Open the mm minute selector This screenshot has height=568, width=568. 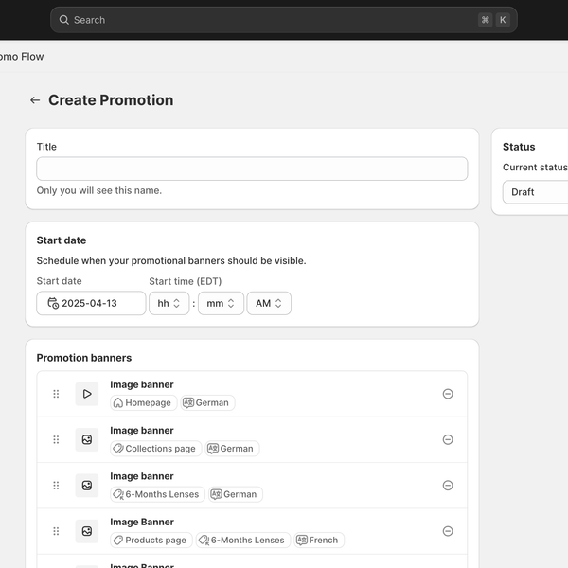(x=221, y=303)
